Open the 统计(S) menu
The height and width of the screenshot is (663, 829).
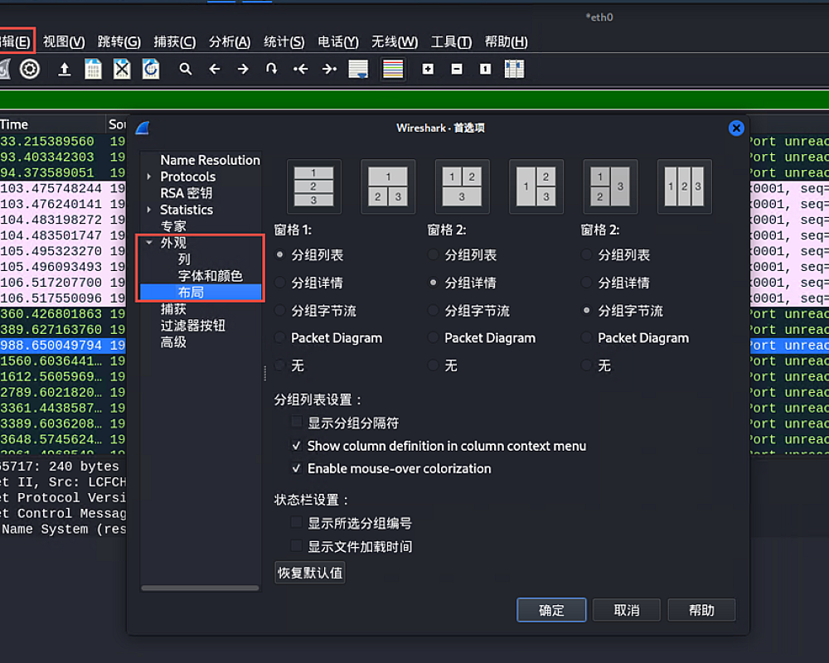click(284, 41)
